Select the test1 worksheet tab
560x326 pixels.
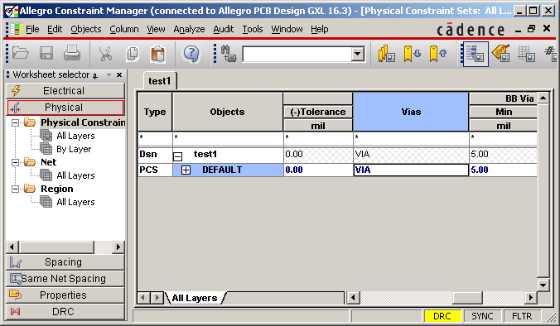(159, 81)
